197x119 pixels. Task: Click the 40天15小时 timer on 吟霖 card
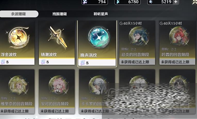point(171,23)
